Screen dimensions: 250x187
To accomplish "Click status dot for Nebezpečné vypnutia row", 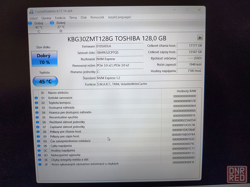I will pos(39,155).
